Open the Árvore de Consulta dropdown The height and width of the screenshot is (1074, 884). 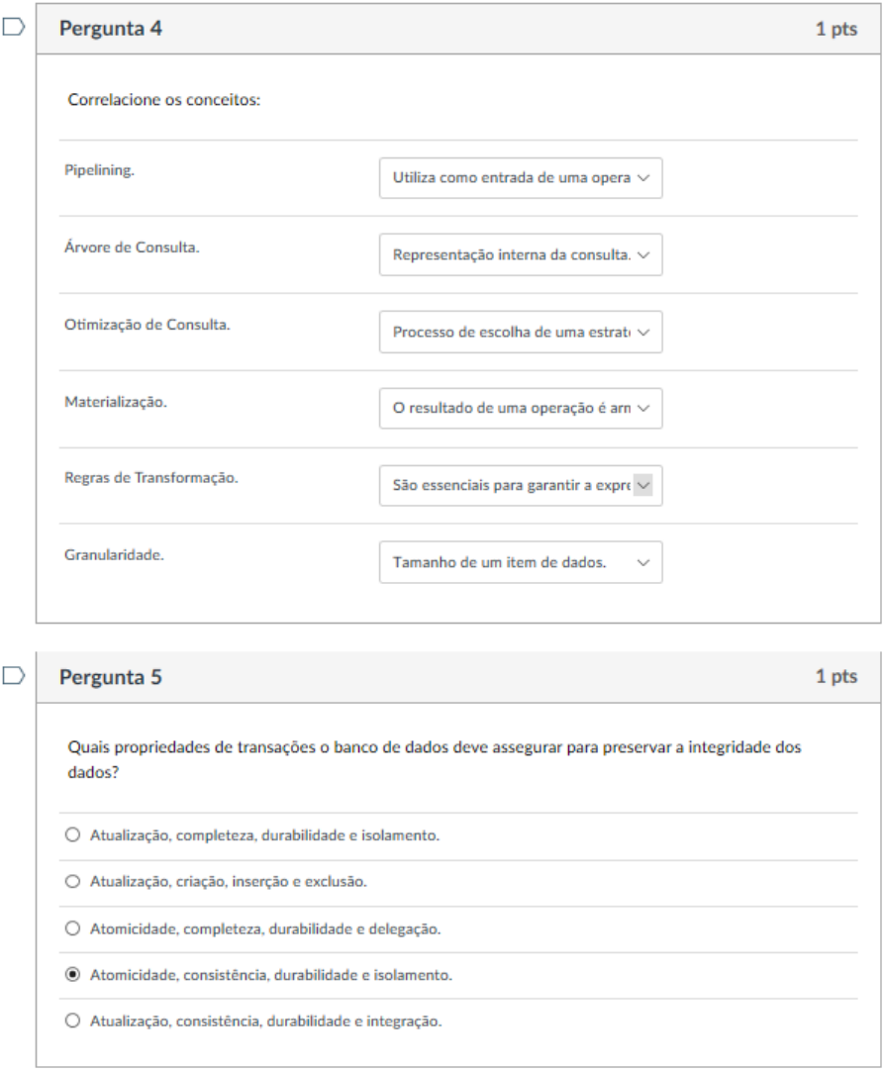(521, 254)
